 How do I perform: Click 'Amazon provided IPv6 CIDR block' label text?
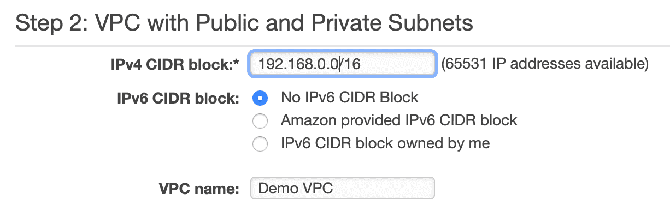399,120
